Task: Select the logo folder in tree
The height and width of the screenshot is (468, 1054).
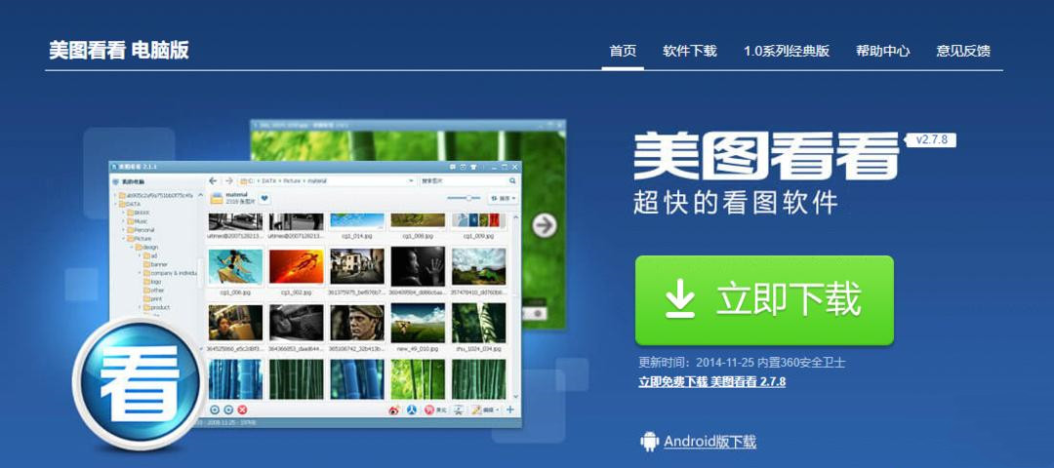Action: tap(152, 282)
